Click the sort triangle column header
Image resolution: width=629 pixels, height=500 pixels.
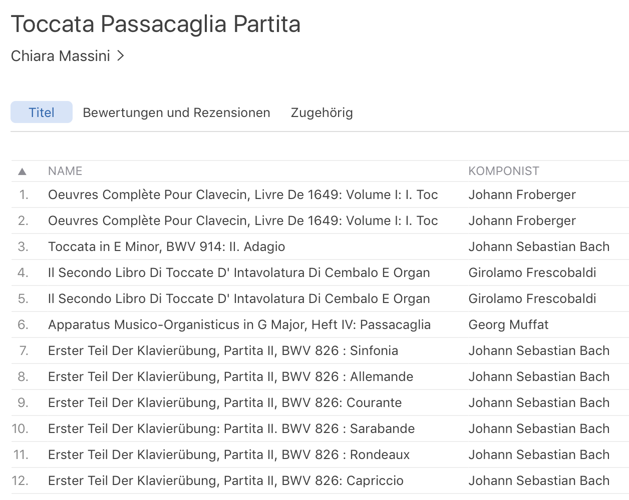22,171
